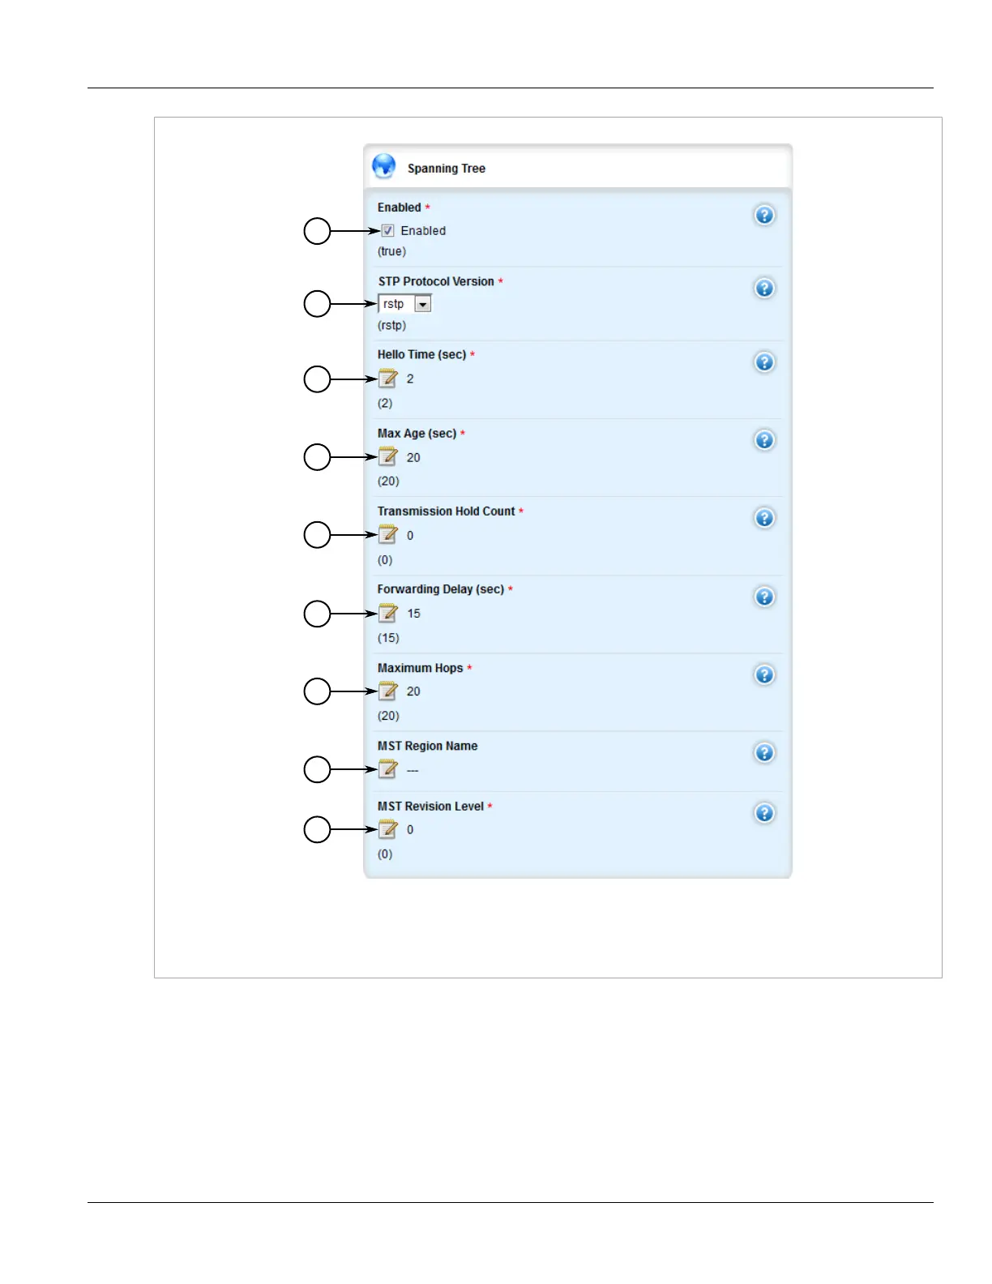Edit the Forwarding Delay value
Screen dimensions: 992x1284
388,614
